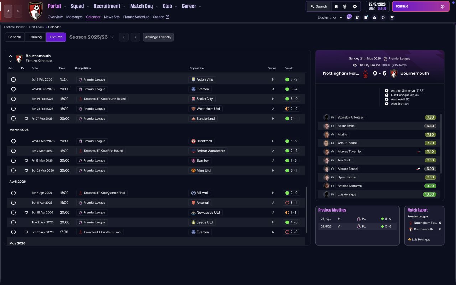The width and height of the screenshot is (456, 285).
Task: Click Antoine Semenyo's portrait in ratings list
Action: coord(326,186)
